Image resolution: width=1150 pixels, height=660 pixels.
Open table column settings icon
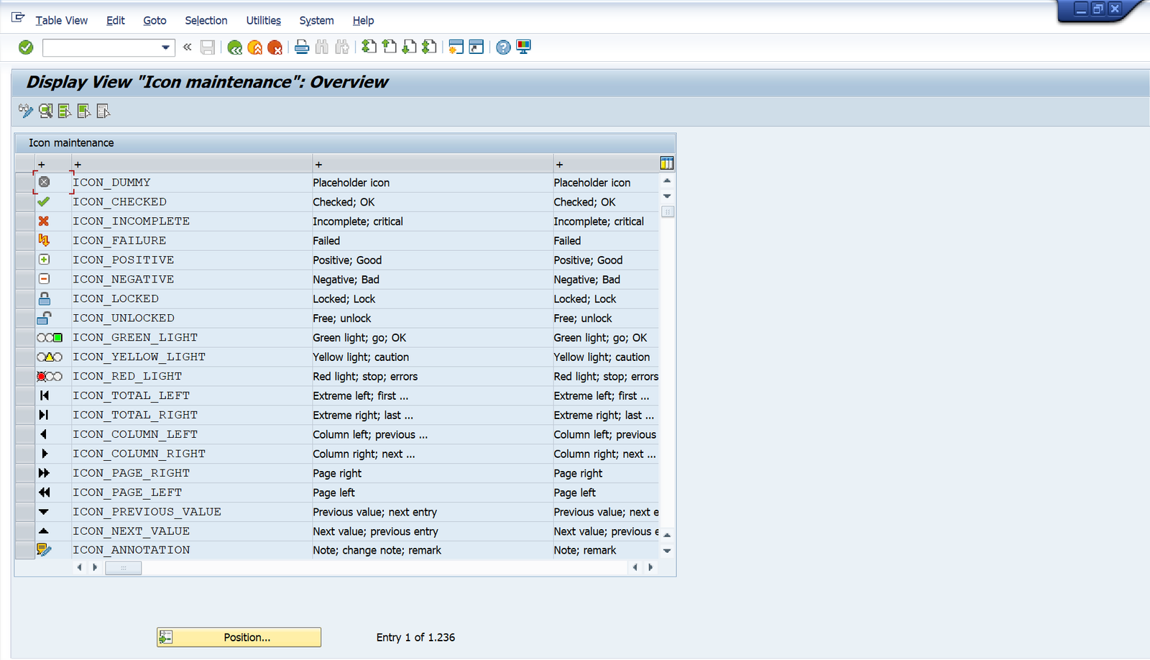(x=667, y=163)
